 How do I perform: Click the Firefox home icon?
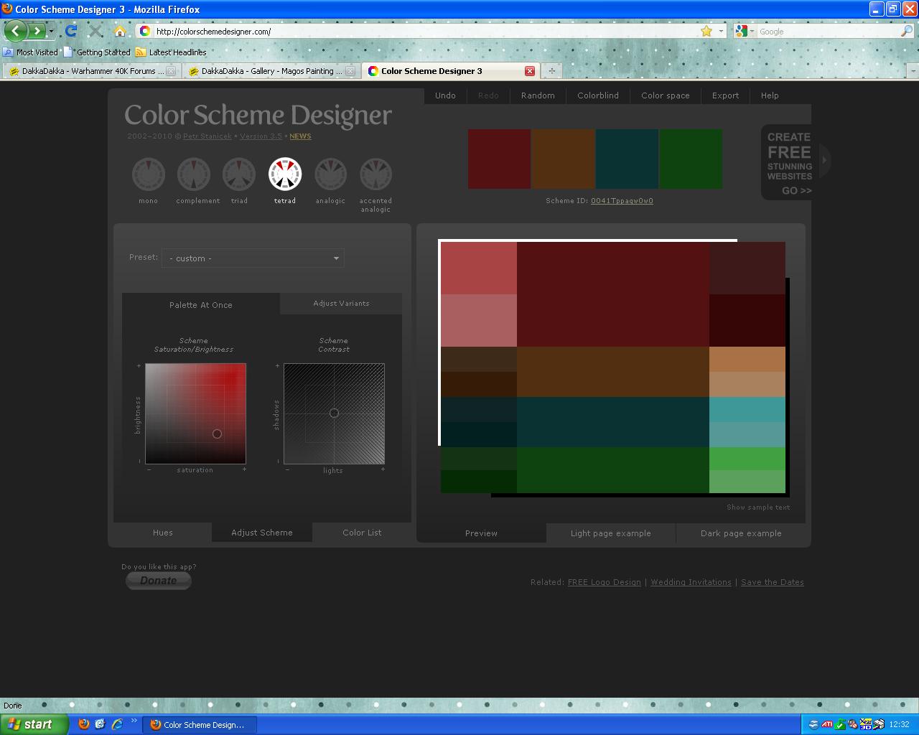point(120,31)
